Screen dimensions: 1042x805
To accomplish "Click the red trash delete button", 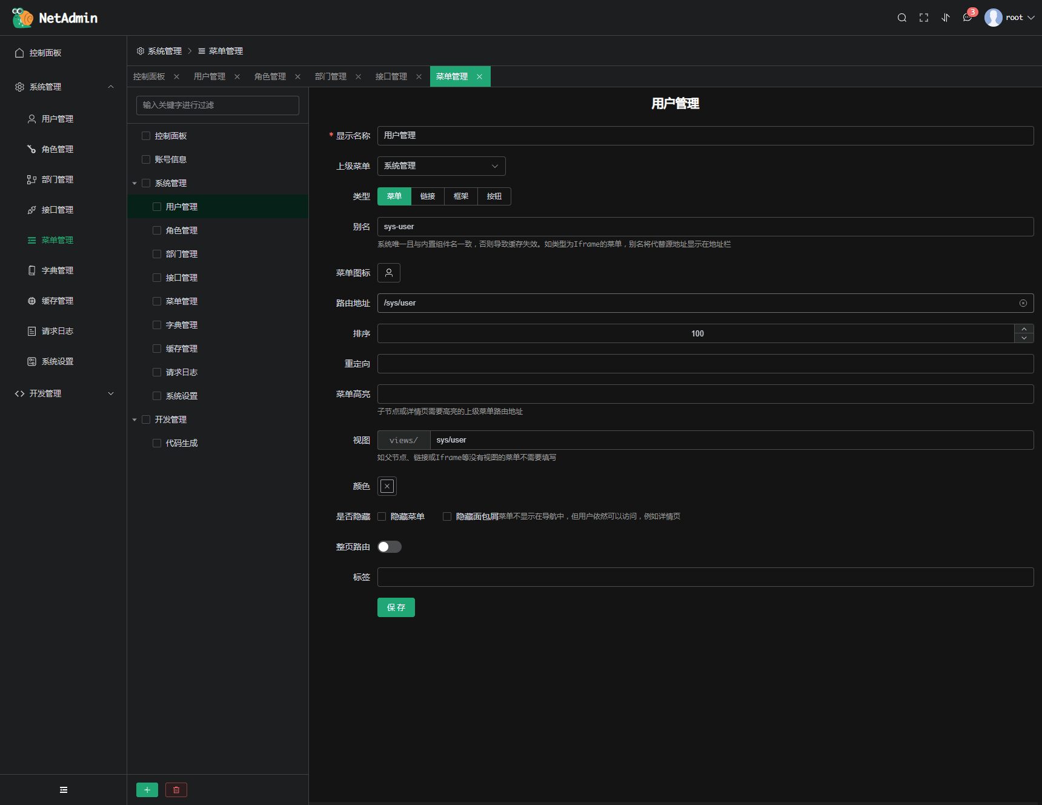I will (176, 790).
